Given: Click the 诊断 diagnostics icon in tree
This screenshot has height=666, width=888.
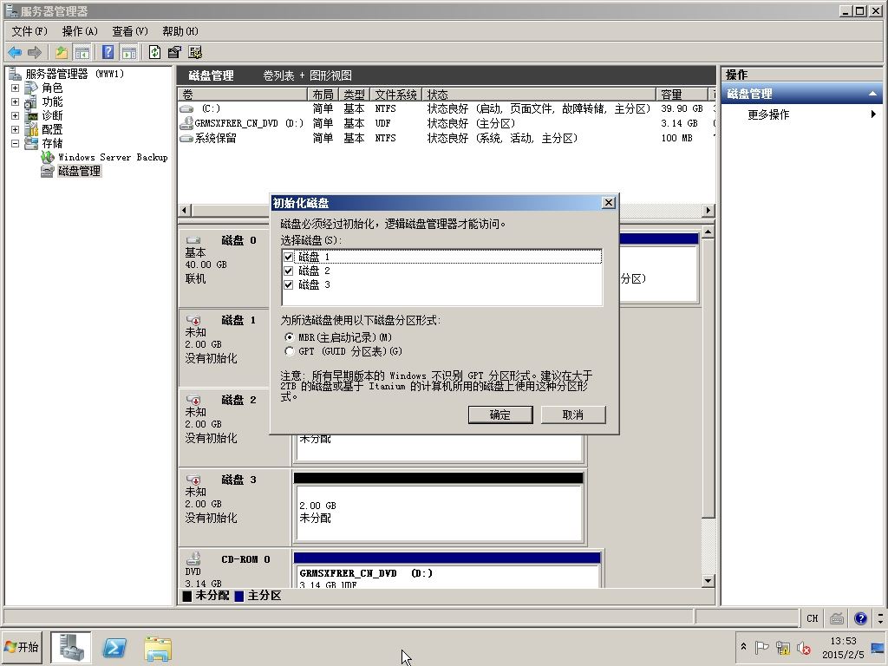Looking at the screenshot, I should point(32,115).
